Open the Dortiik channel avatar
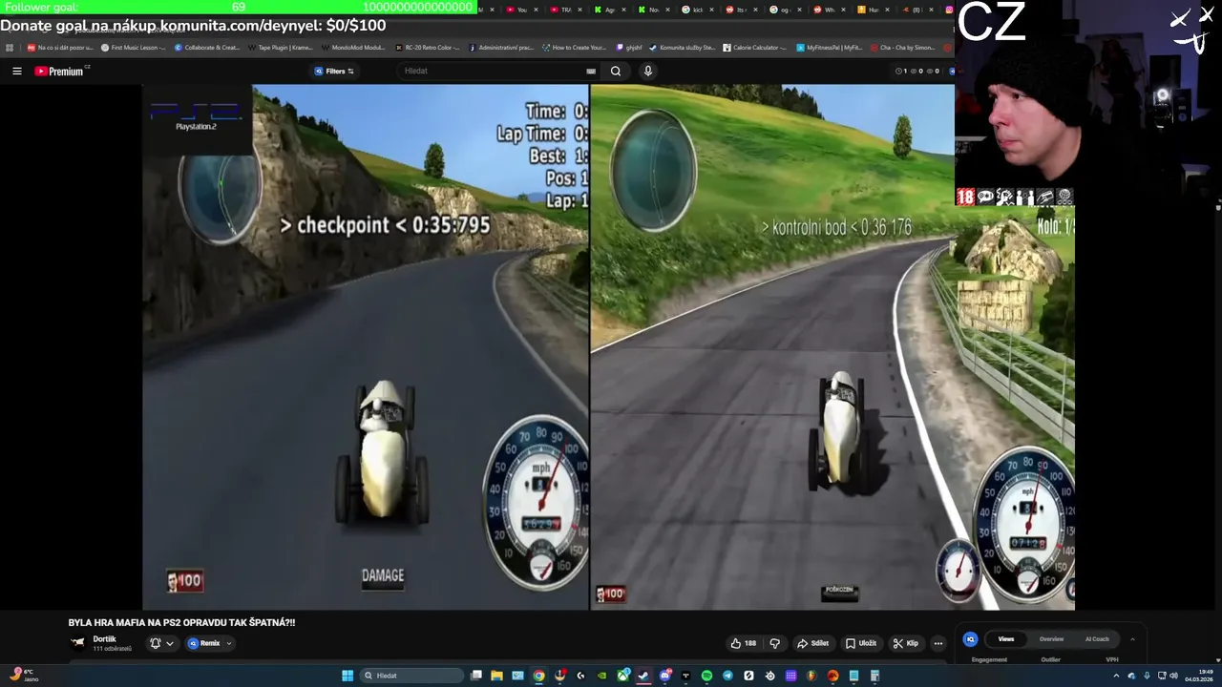 pyautogui.click(x=78, y=643)
